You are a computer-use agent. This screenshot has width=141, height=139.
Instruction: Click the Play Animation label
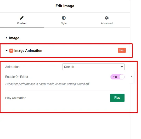16,98
